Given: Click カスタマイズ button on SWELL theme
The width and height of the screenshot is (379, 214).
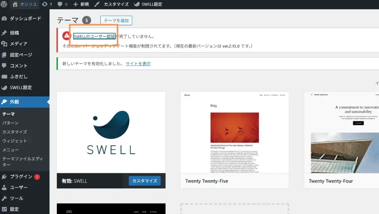Looking at the screenshot, I should click(x=144, y=181).
